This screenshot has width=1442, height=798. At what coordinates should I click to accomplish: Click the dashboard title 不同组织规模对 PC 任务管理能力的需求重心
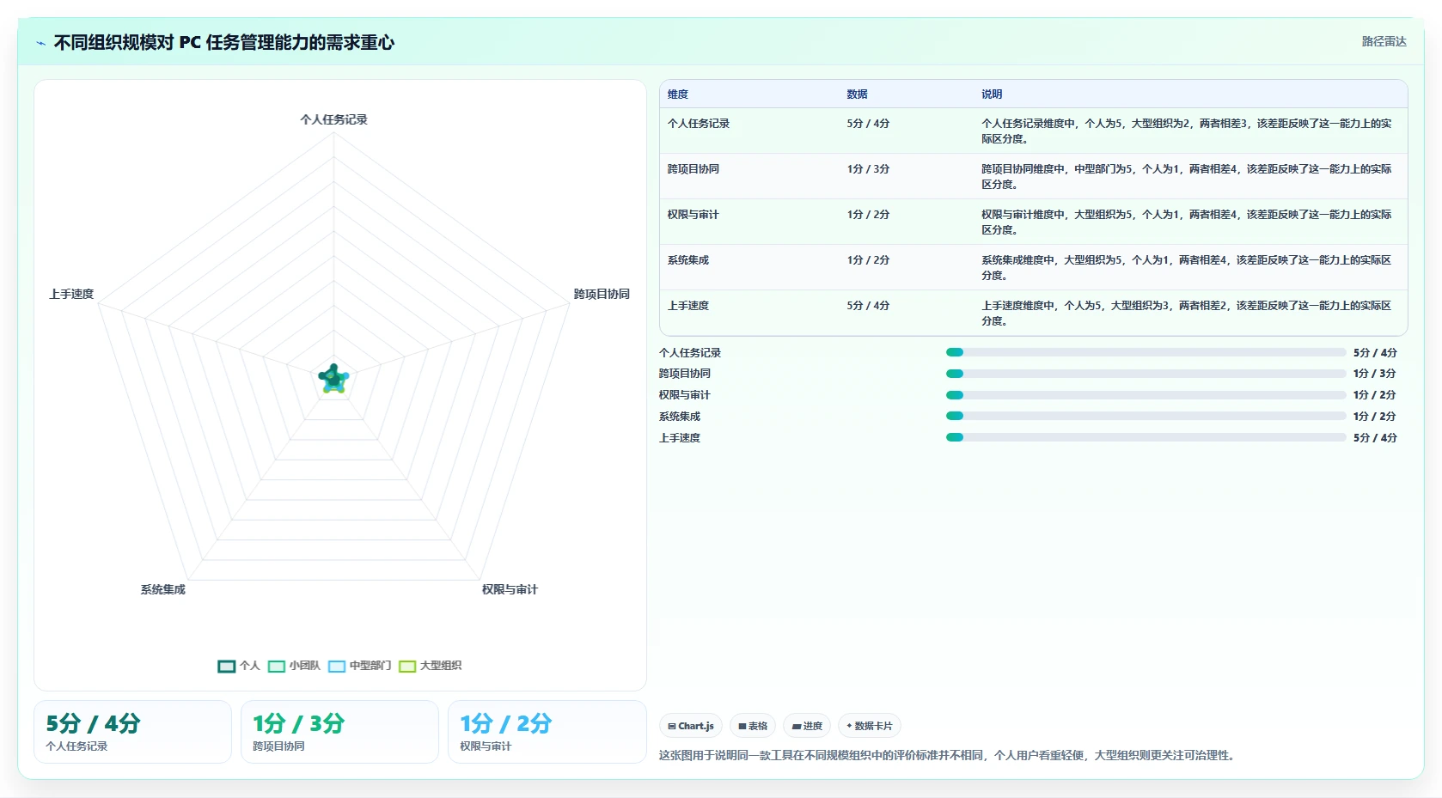(223, 43)
